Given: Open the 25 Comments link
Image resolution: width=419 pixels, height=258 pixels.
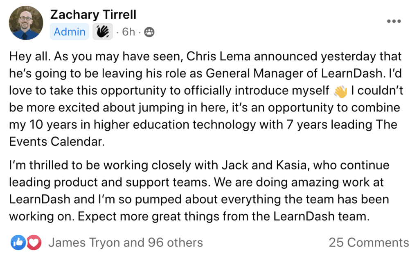Looking at the screenshot, I should coord(369,242).
